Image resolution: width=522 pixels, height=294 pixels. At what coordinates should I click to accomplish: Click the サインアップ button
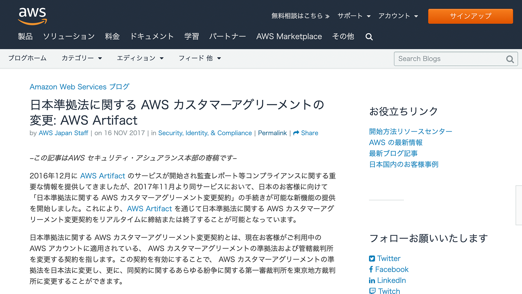(x=470, y=16)
